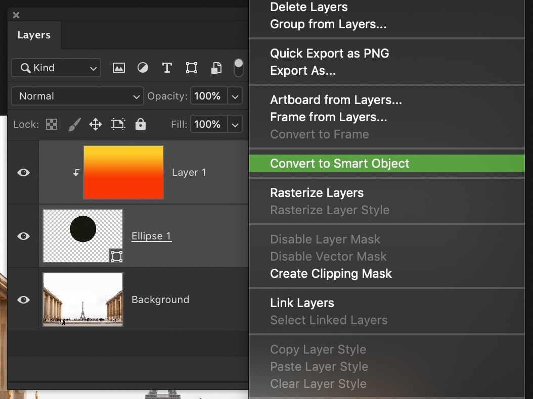Open the layer filter Kind dropdown
Viewport: 533px width, 399px height.
coord(56,67)
